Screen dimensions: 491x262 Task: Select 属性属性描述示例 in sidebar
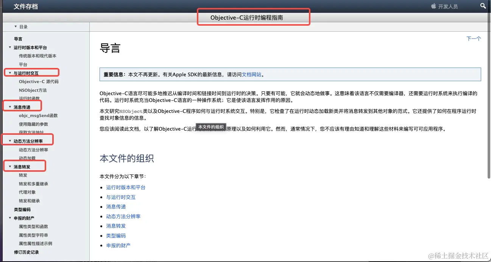tap(36, 244)
